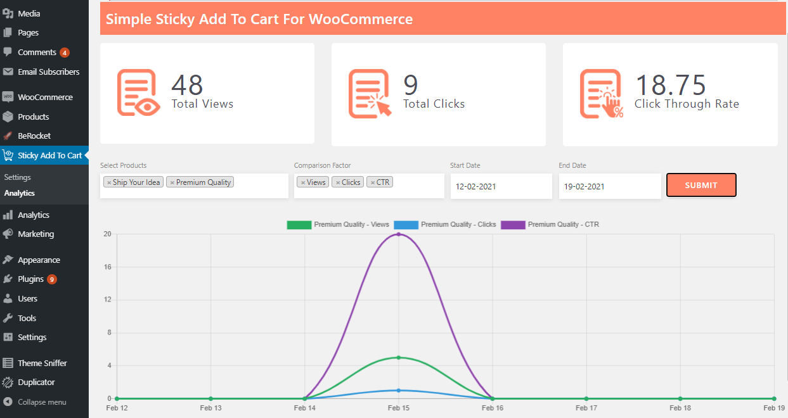Click the blue Clicks data point at Feb 15
The height and width of the screenshot is (418, 788).
[398, 390]
